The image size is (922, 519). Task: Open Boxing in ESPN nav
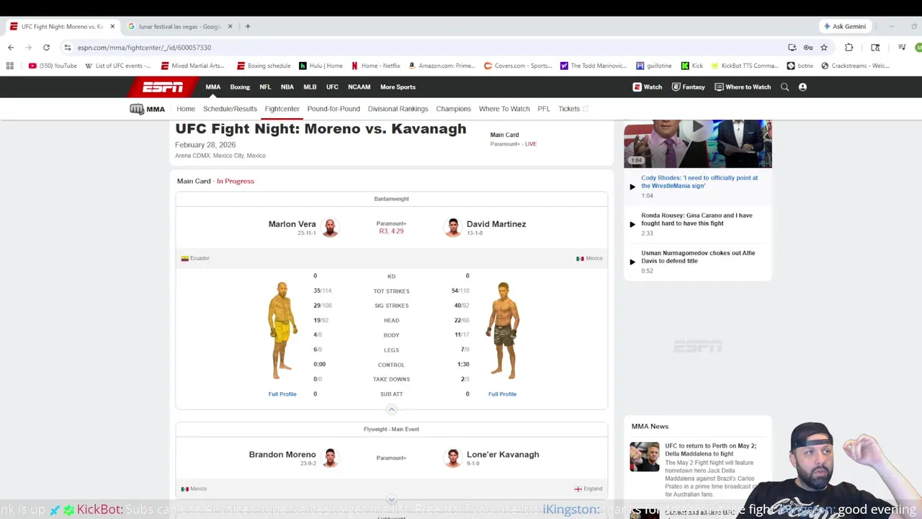[x=240, y=87]
